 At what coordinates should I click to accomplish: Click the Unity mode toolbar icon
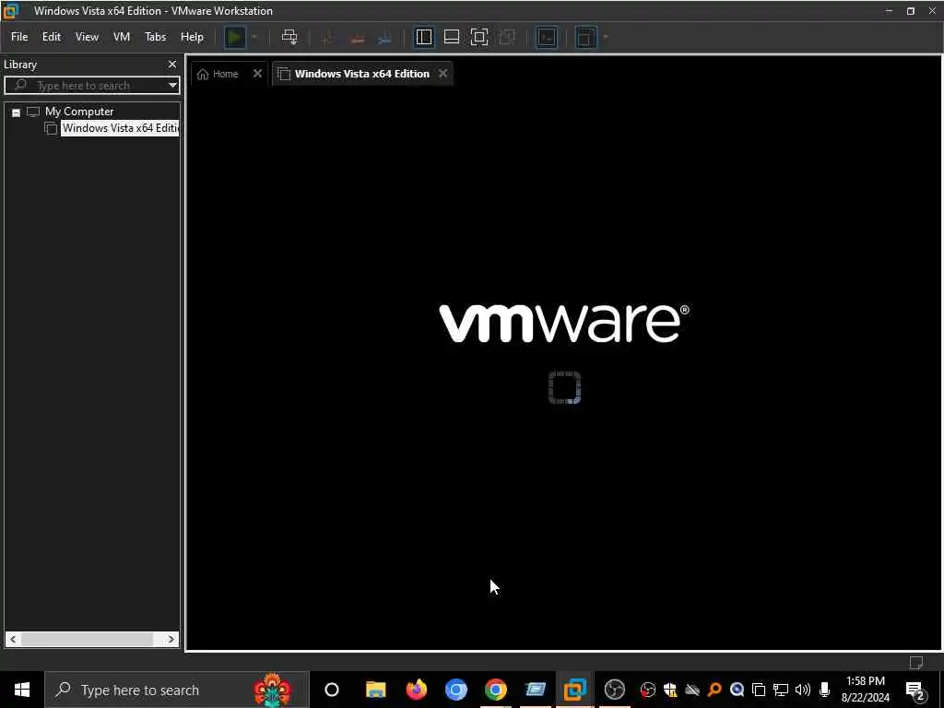click(508, 37)
